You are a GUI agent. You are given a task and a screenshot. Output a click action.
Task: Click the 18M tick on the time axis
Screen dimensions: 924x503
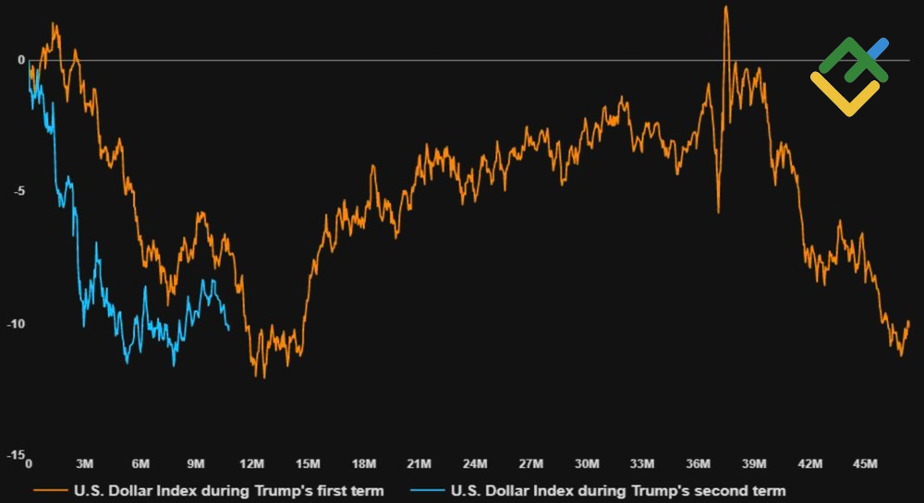(363, 463)
